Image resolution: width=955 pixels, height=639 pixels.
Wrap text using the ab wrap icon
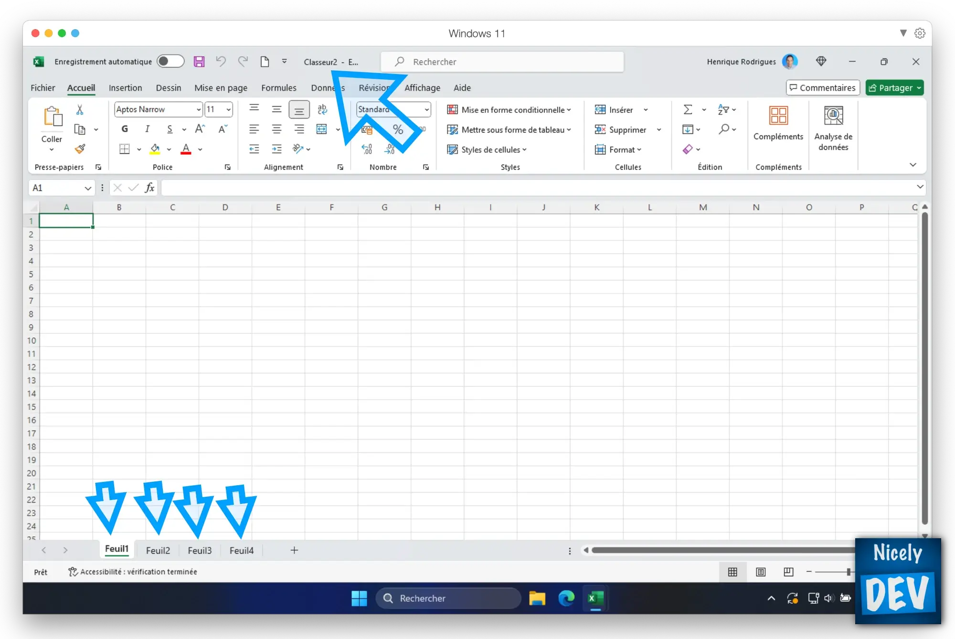pyautogui.click(x=322, y=109)
